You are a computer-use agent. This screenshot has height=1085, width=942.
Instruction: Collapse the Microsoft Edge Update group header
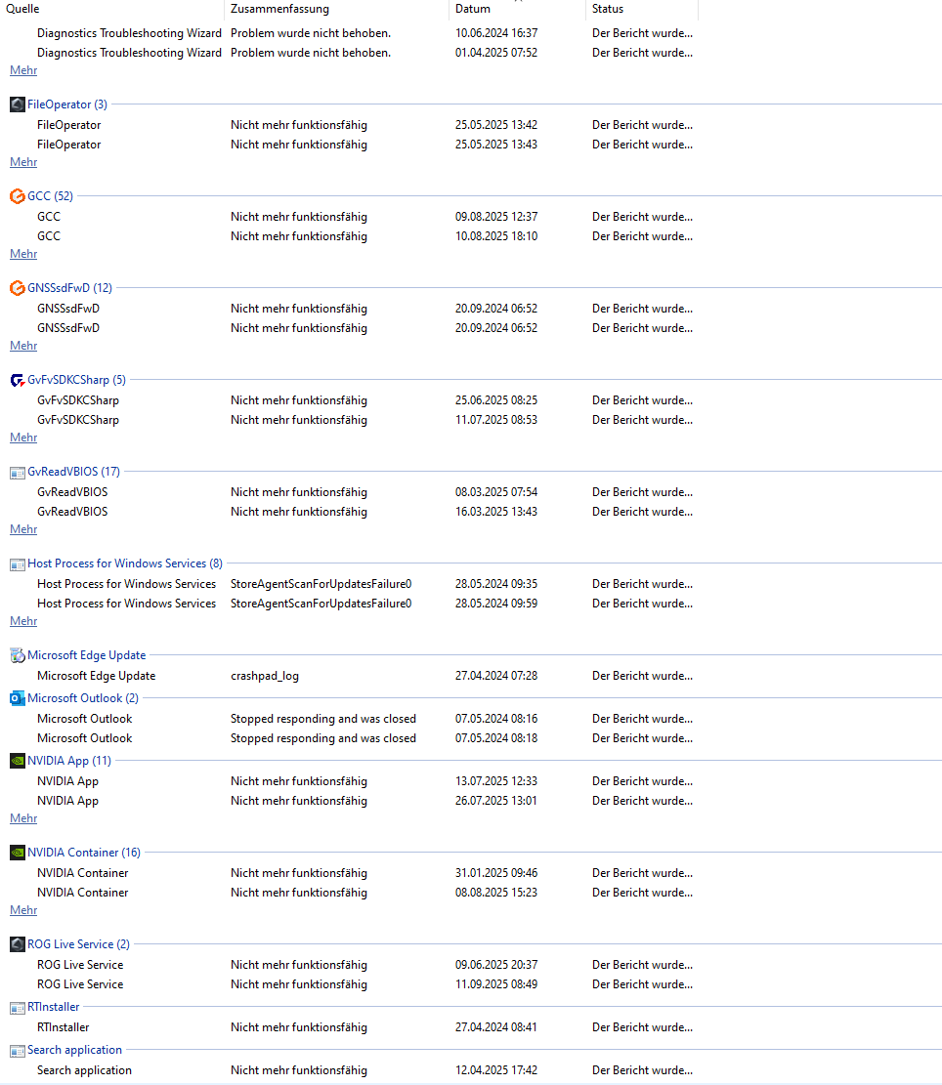pyautogui.click(x=87, y=655)
